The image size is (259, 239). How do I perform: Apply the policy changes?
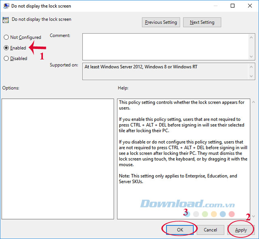tap(241, 230)
